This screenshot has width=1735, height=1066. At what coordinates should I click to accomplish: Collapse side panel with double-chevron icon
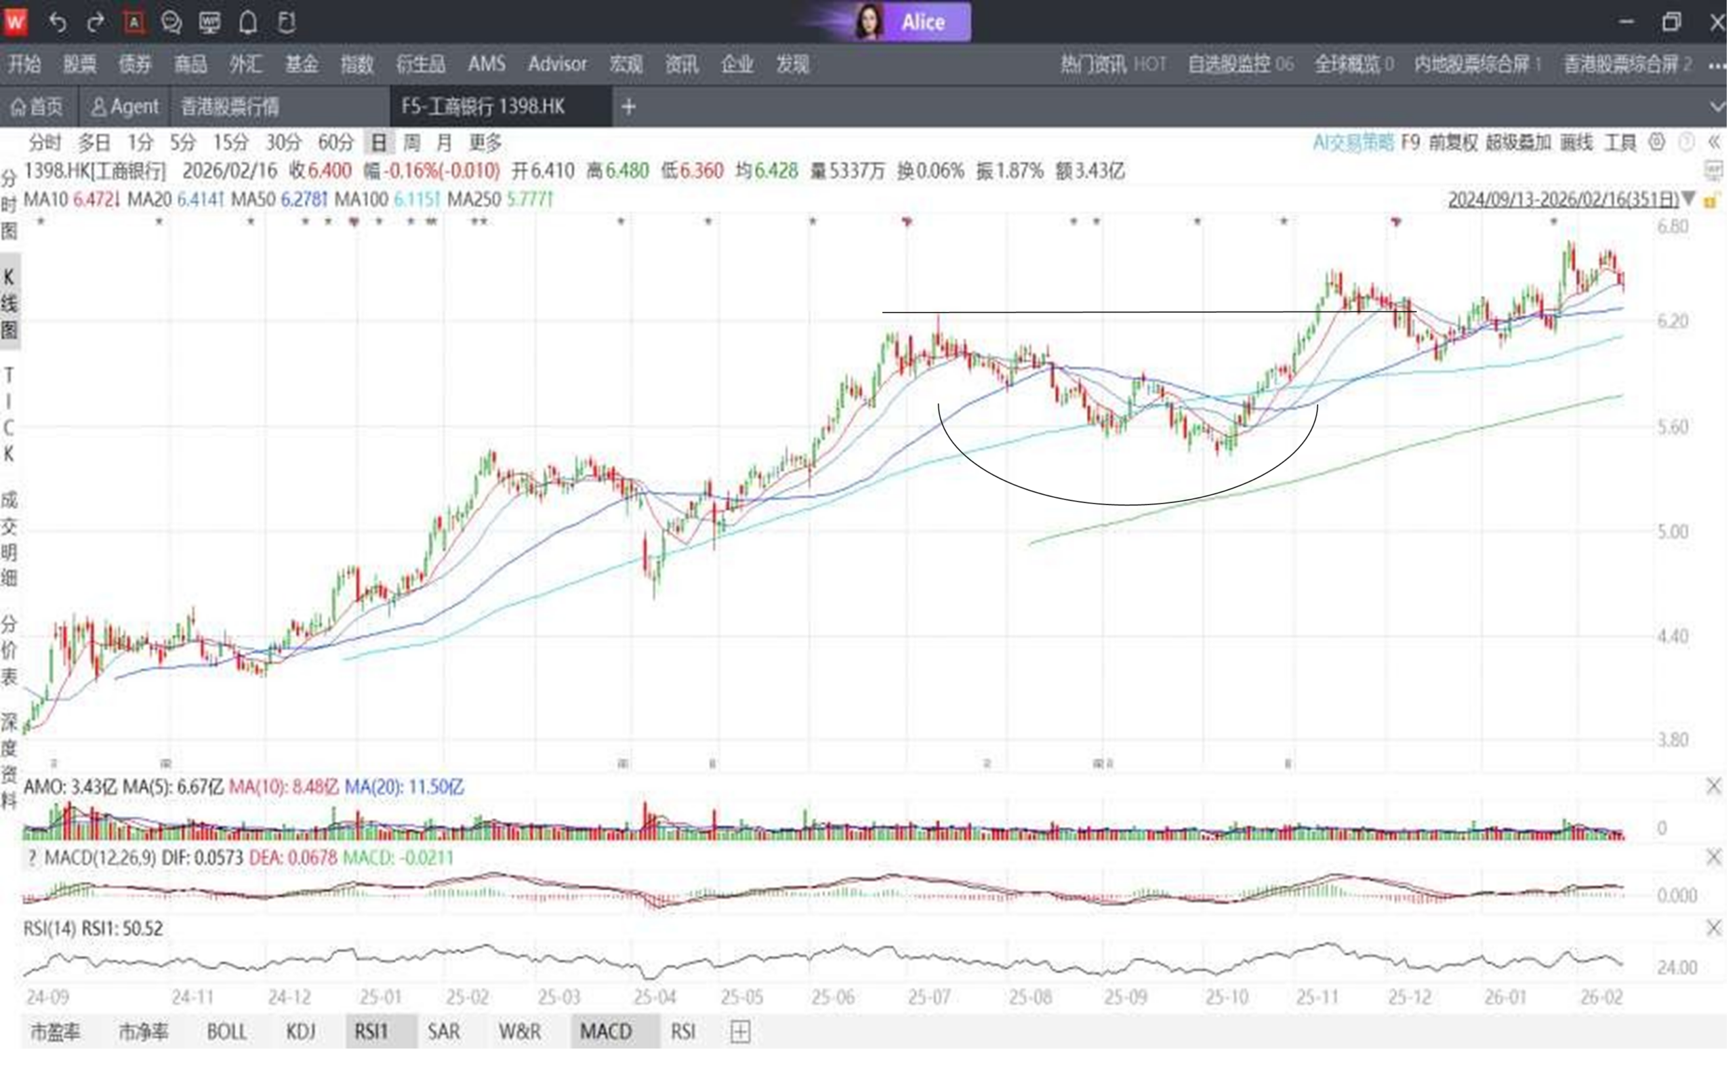click(1715, 142)
